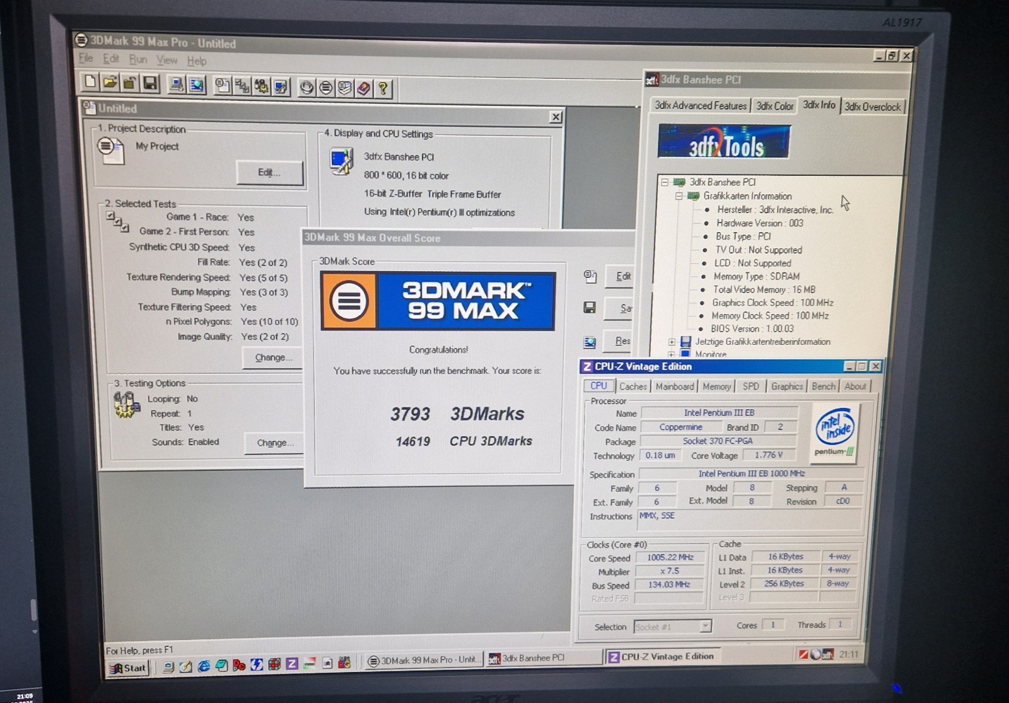Collapse the Grafikkarten Information tree node
This screenshot has height=703, width=1009.
point(679,196)
